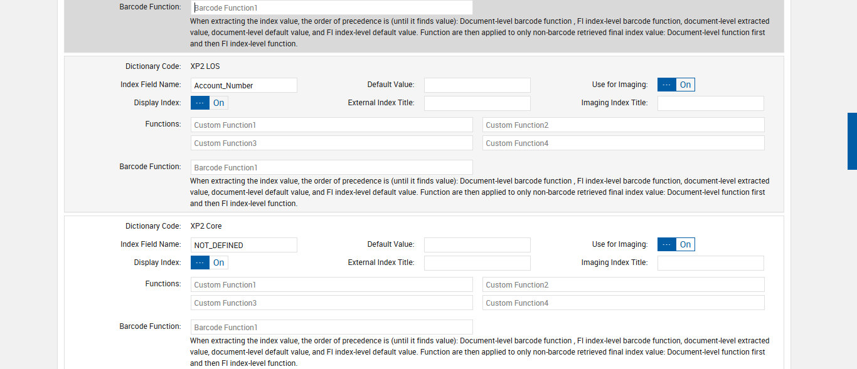Toggle Display Index in XP2 Core section

click(209, 262)
